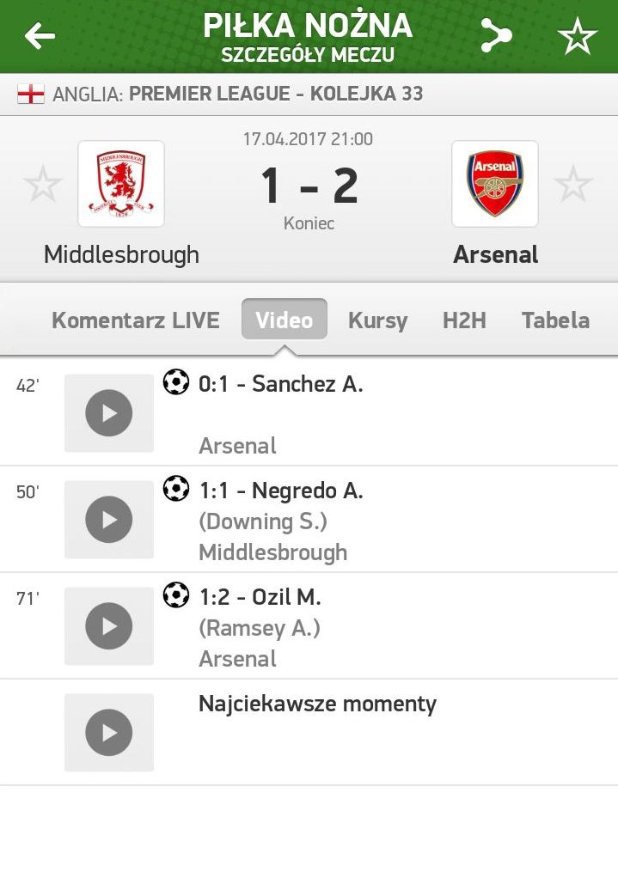Tap the share icon
618x884 pixels.
(496, 36)
